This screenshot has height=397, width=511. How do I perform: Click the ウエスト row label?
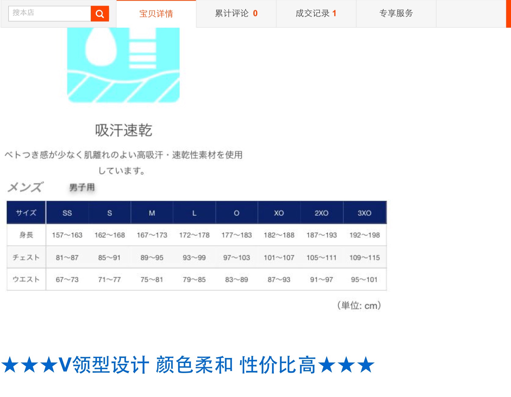point(26,279)
